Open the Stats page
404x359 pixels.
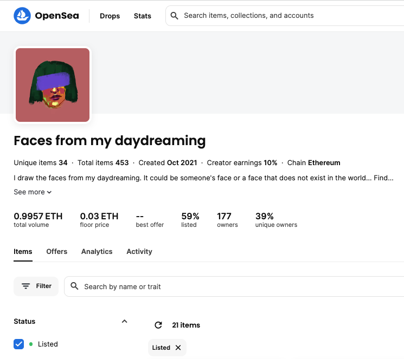(143, 16)
